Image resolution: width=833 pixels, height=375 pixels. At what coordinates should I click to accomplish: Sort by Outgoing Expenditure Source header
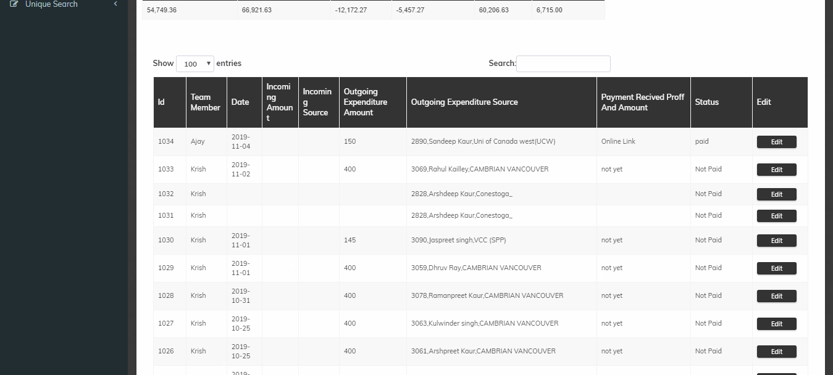(x=501, y=102)
